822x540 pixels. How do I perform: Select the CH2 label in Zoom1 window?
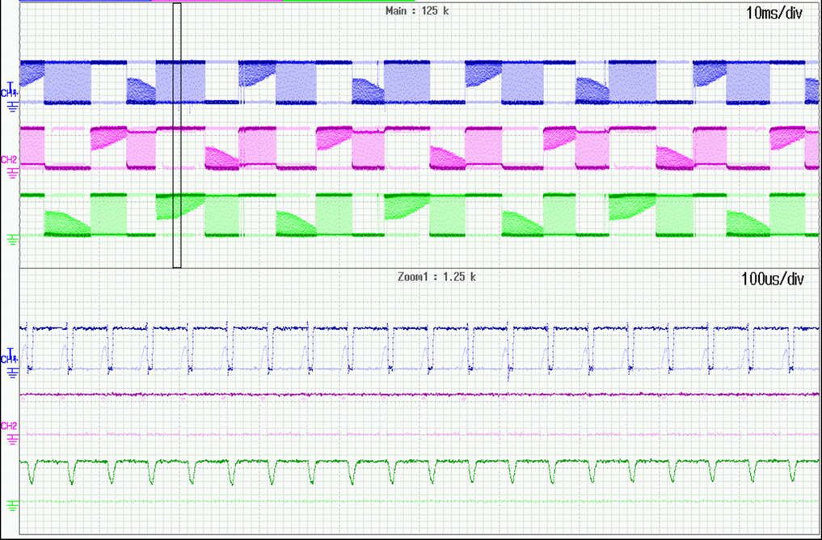(x=9, y=426)
